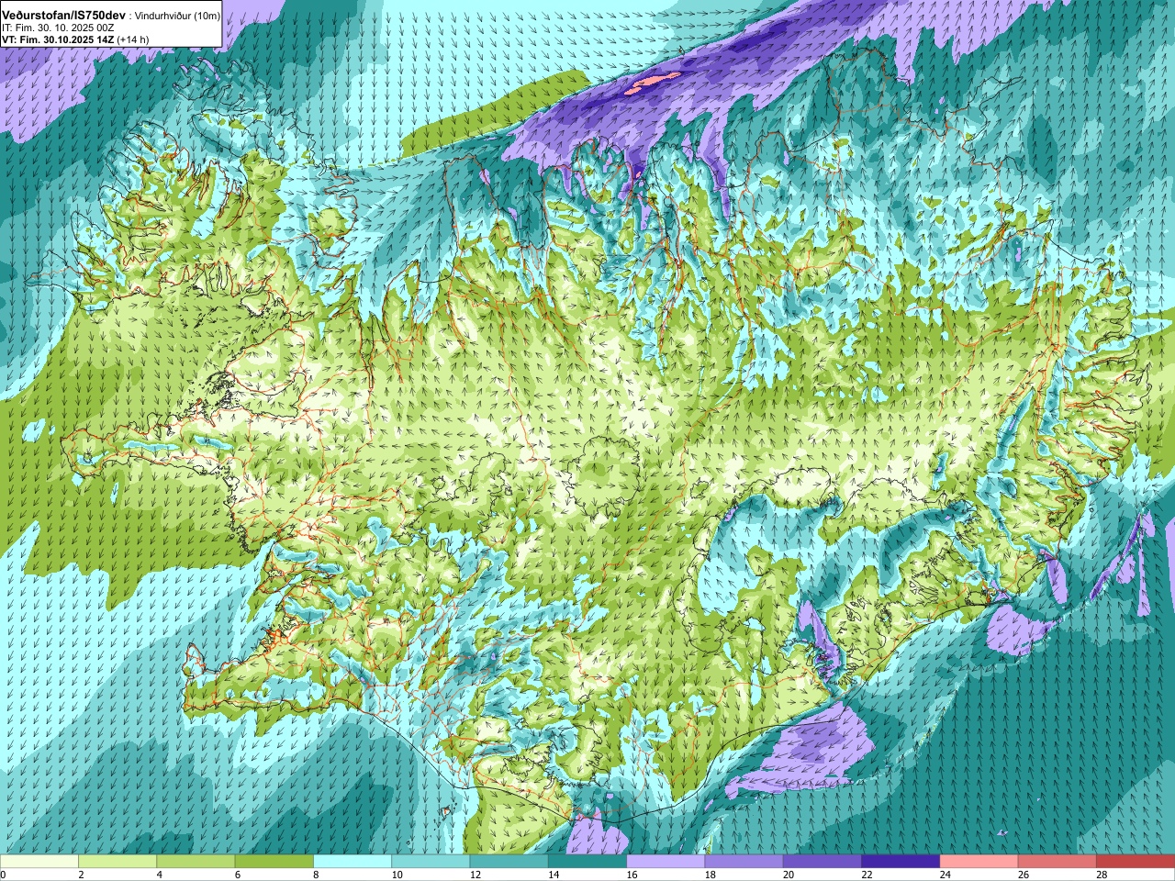Screen dimensions: 1175x881
Task: Click the 6–8 m/s olive green legend swatch
Action: pyautogui.click(x=274, y=862)
